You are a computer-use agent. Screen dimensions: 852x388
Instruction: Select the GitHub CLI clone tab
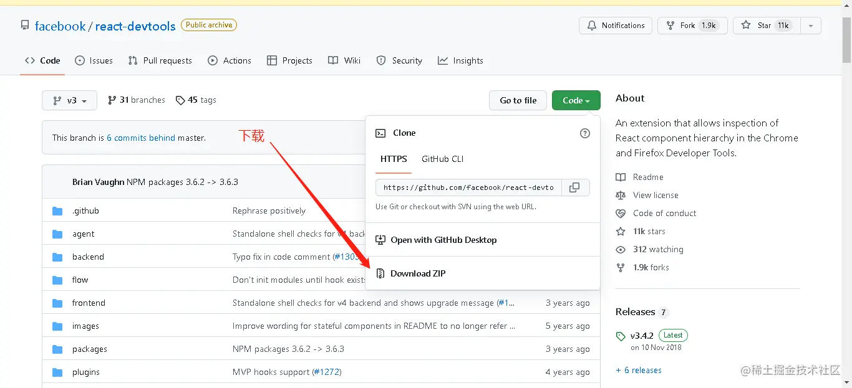click(443, 159)
